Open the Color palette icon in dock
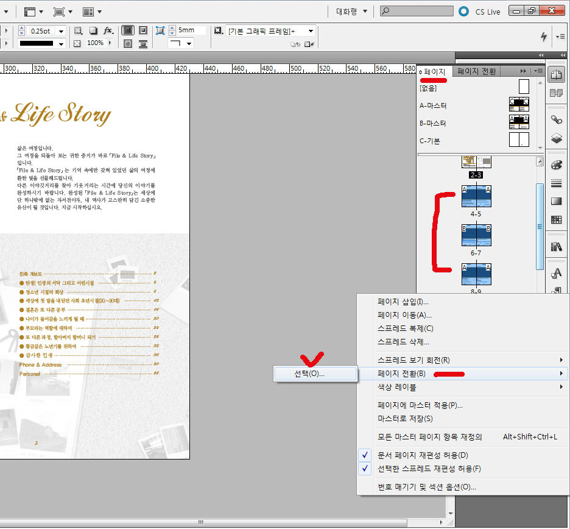The width and height of the screenshot is (570, 529). 555,165
